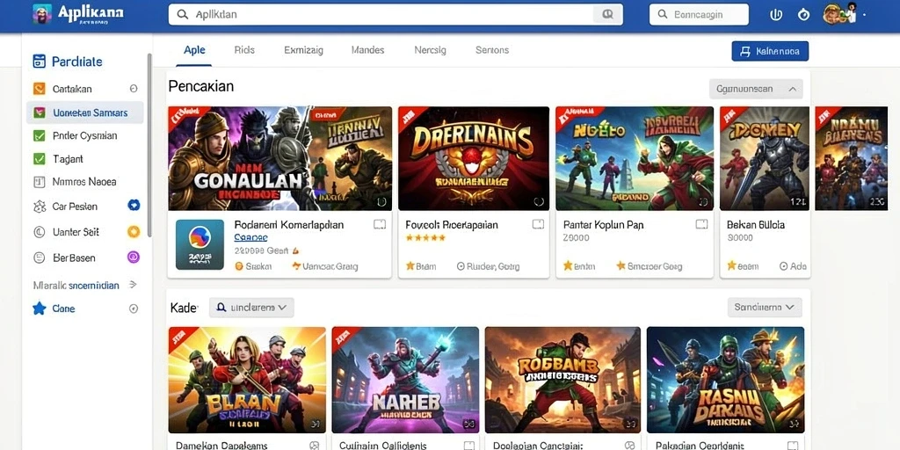
Task: Open the green-hooded hero game banner
Action: click(x=635, y=158)
